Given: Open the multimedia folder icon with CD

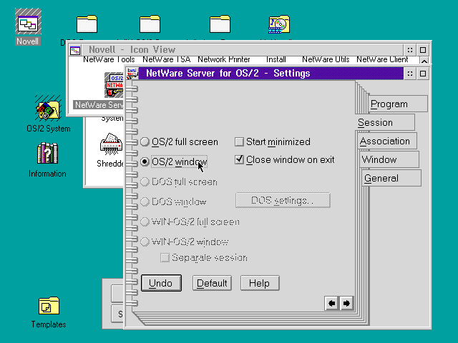Looking at the screenshot, I should pyautogui.click(x=279, y=24).
